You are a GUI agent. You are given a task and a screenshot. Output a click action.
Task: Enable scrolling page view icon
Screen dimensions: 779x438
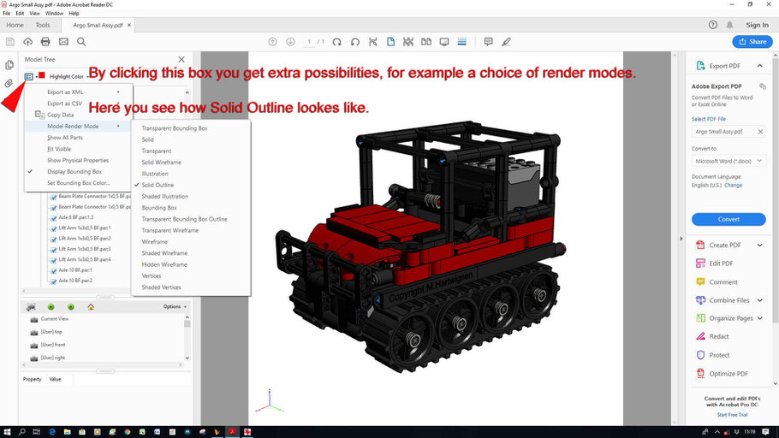(x=462, y=42)
